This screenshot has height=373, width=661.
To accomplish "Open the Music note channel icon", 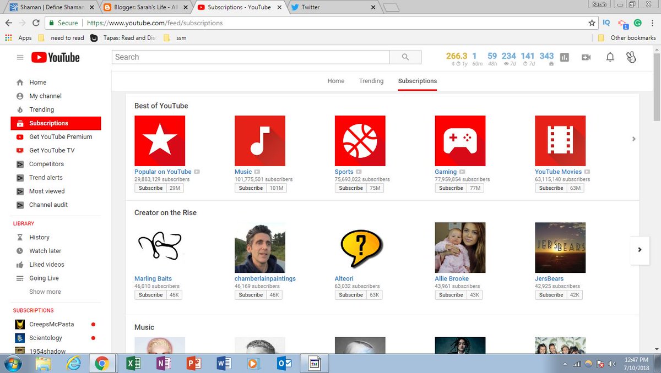I will click(260, 141).
